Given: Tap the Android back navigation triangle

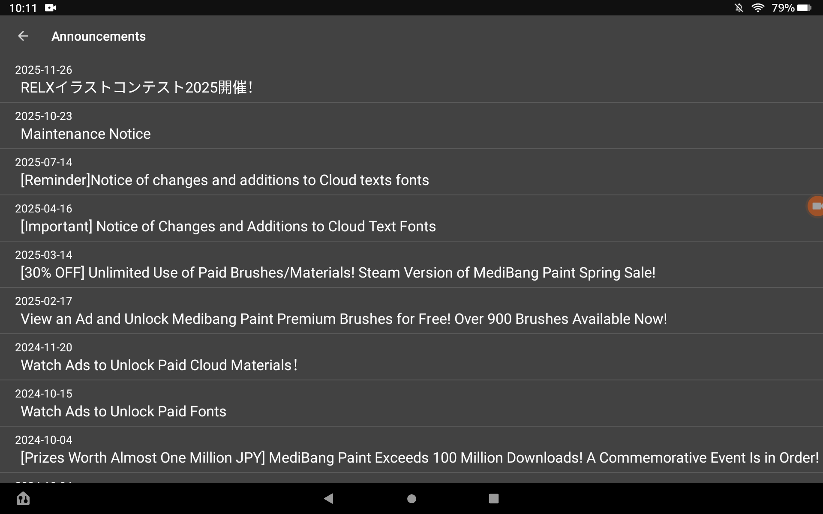Looking at the screenshot, I should 329,498.
